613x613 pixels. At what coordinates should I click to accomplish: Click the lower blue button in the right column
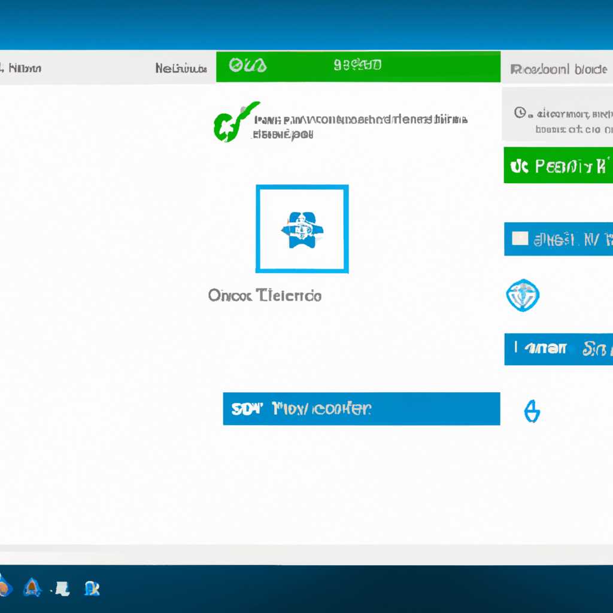pos(559,349)
